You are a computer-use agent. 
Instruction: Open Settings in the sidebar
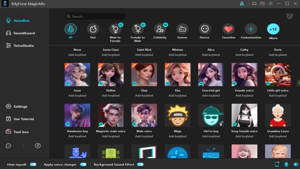click(16, 107)
